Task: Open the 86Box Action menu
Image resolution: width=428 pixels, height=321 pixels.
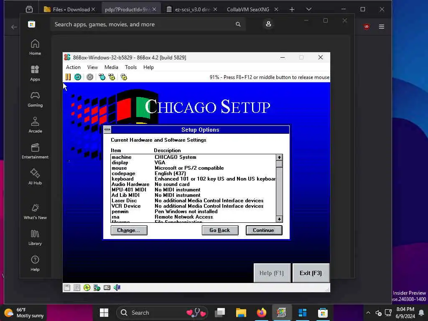Action: [x=73, y=67]
